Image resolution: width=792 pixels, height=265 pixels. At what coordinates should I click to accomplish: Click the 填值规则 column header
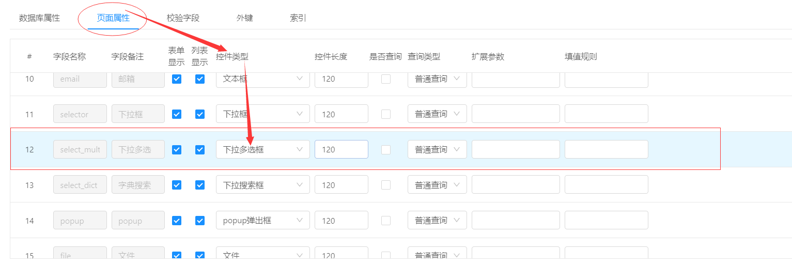581,56
